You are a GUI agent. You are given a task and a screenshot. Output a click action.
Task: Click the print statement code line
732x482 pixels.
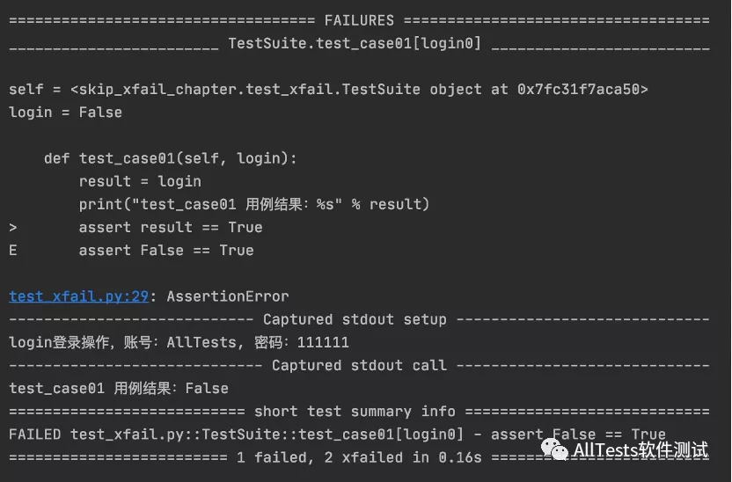pyautogui.click(x=253, y=204)
